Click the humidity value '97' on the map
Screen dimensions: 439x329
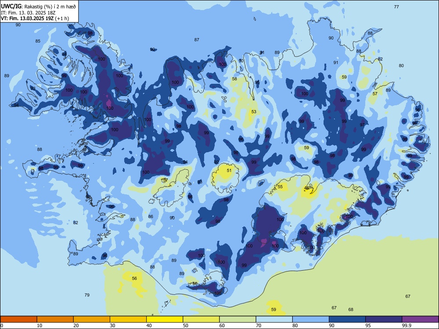coord(362,125)
